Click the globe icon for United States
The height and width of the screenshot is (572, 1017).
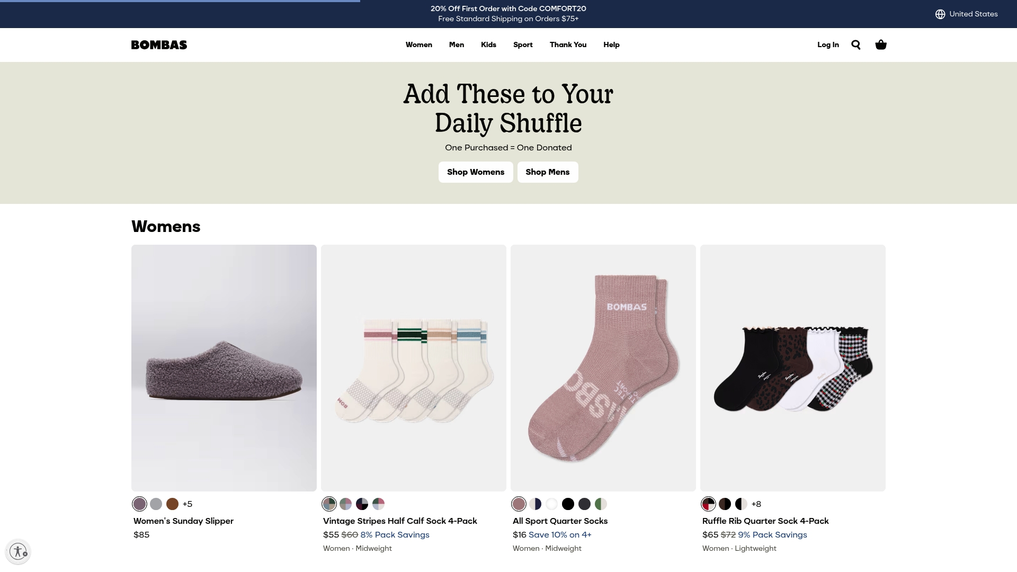940,14
